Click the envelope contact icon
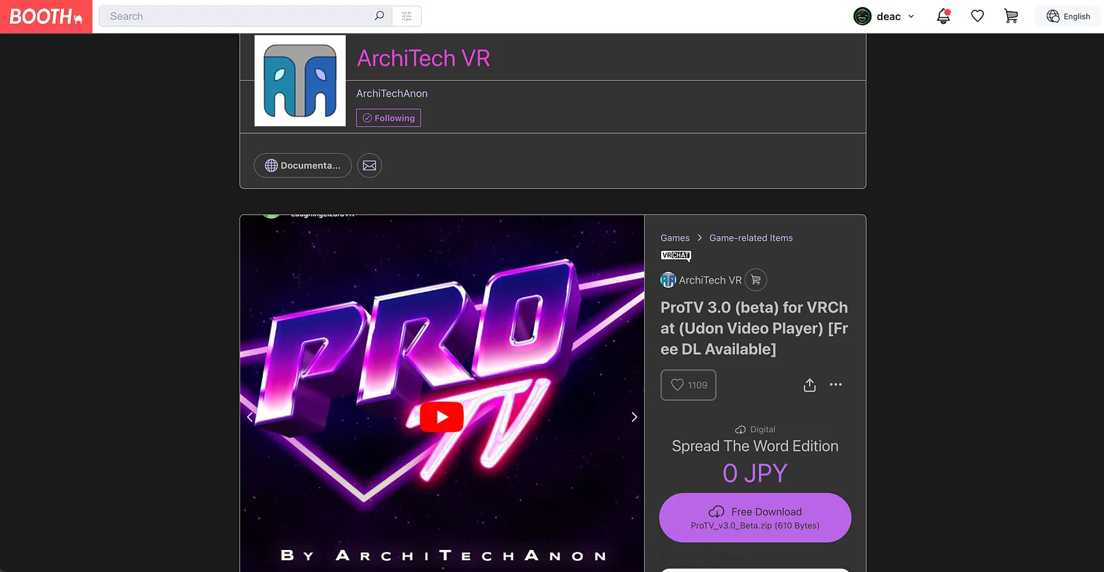 pyautogui.click(x=370, y=166)
